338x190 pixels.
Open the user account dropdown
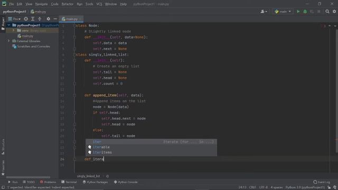(264, 12)
